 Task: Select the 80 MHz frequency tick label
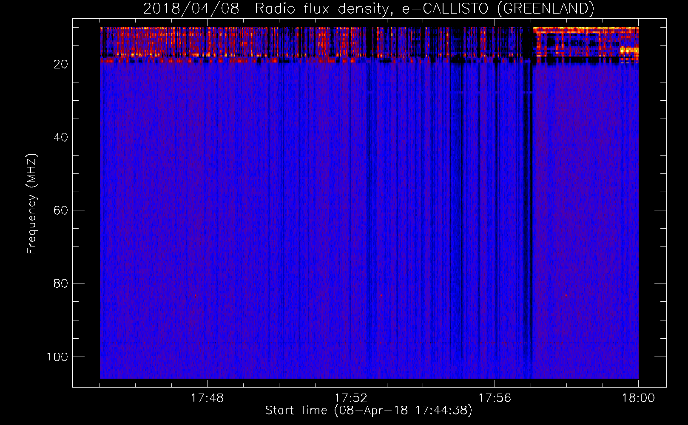point(61,283)
